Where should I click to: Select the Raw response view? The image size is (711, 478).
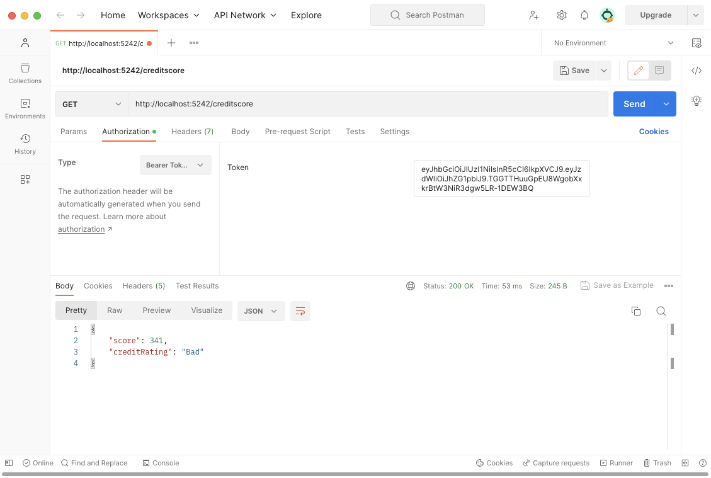(115, 310)
